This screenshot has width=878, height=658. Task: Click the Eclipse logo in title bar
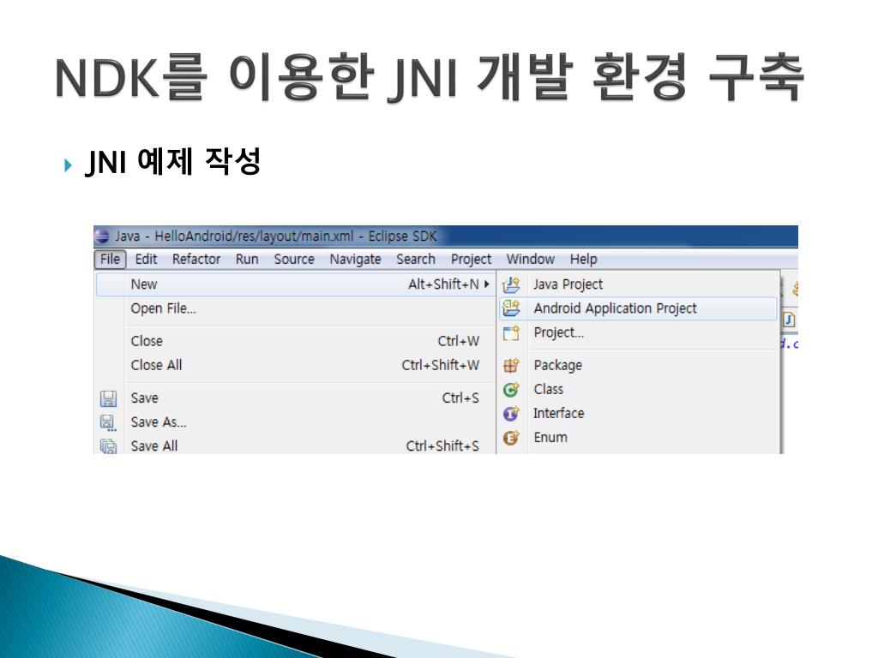pos(102,236)
